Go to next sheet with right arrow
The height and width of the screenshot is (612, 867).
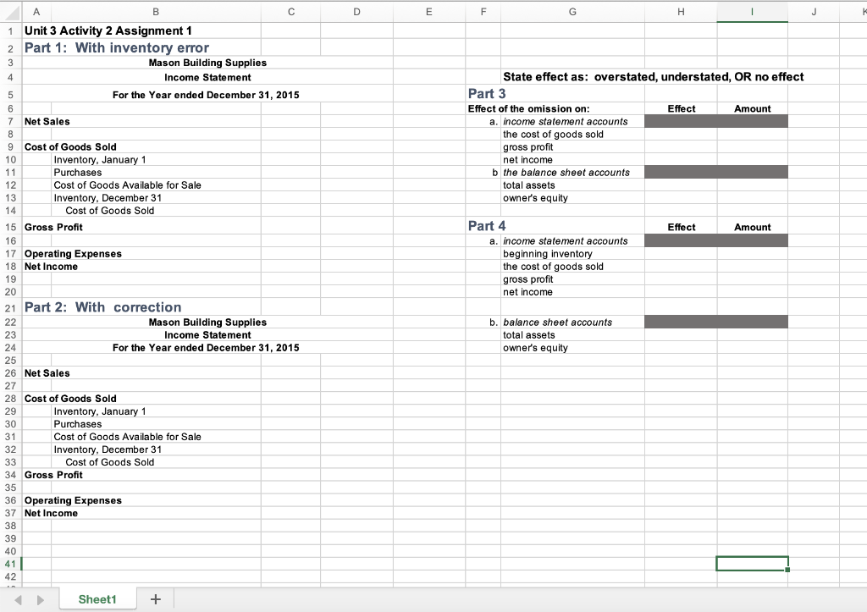tap(40, 600)
